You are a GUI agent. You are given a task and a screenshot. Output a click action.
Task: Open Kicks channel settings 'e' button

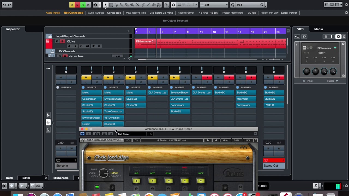coord(81,46)
